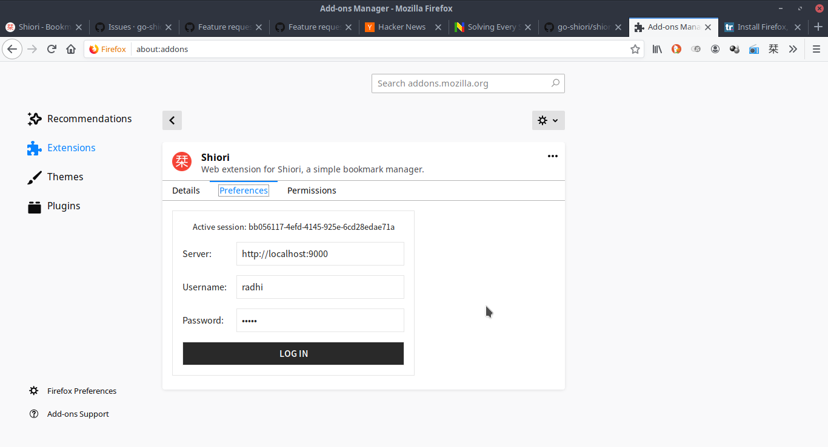
Task: Open the Firefox hamburger menu
Action: click(816, 49)
